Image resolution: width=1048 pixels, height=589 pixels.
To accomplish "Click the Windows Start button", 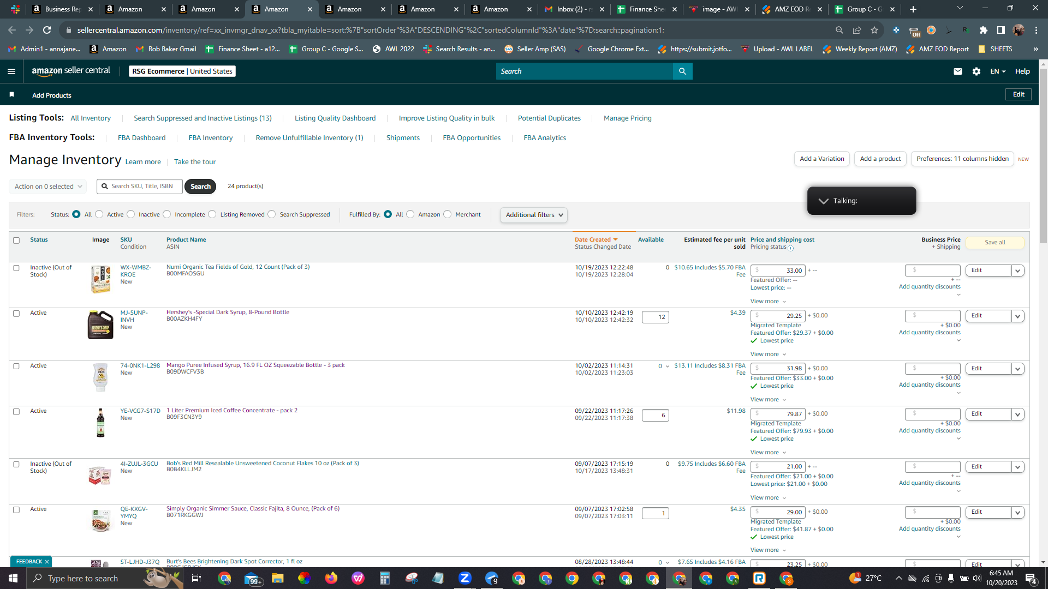I will pos(13,578).
